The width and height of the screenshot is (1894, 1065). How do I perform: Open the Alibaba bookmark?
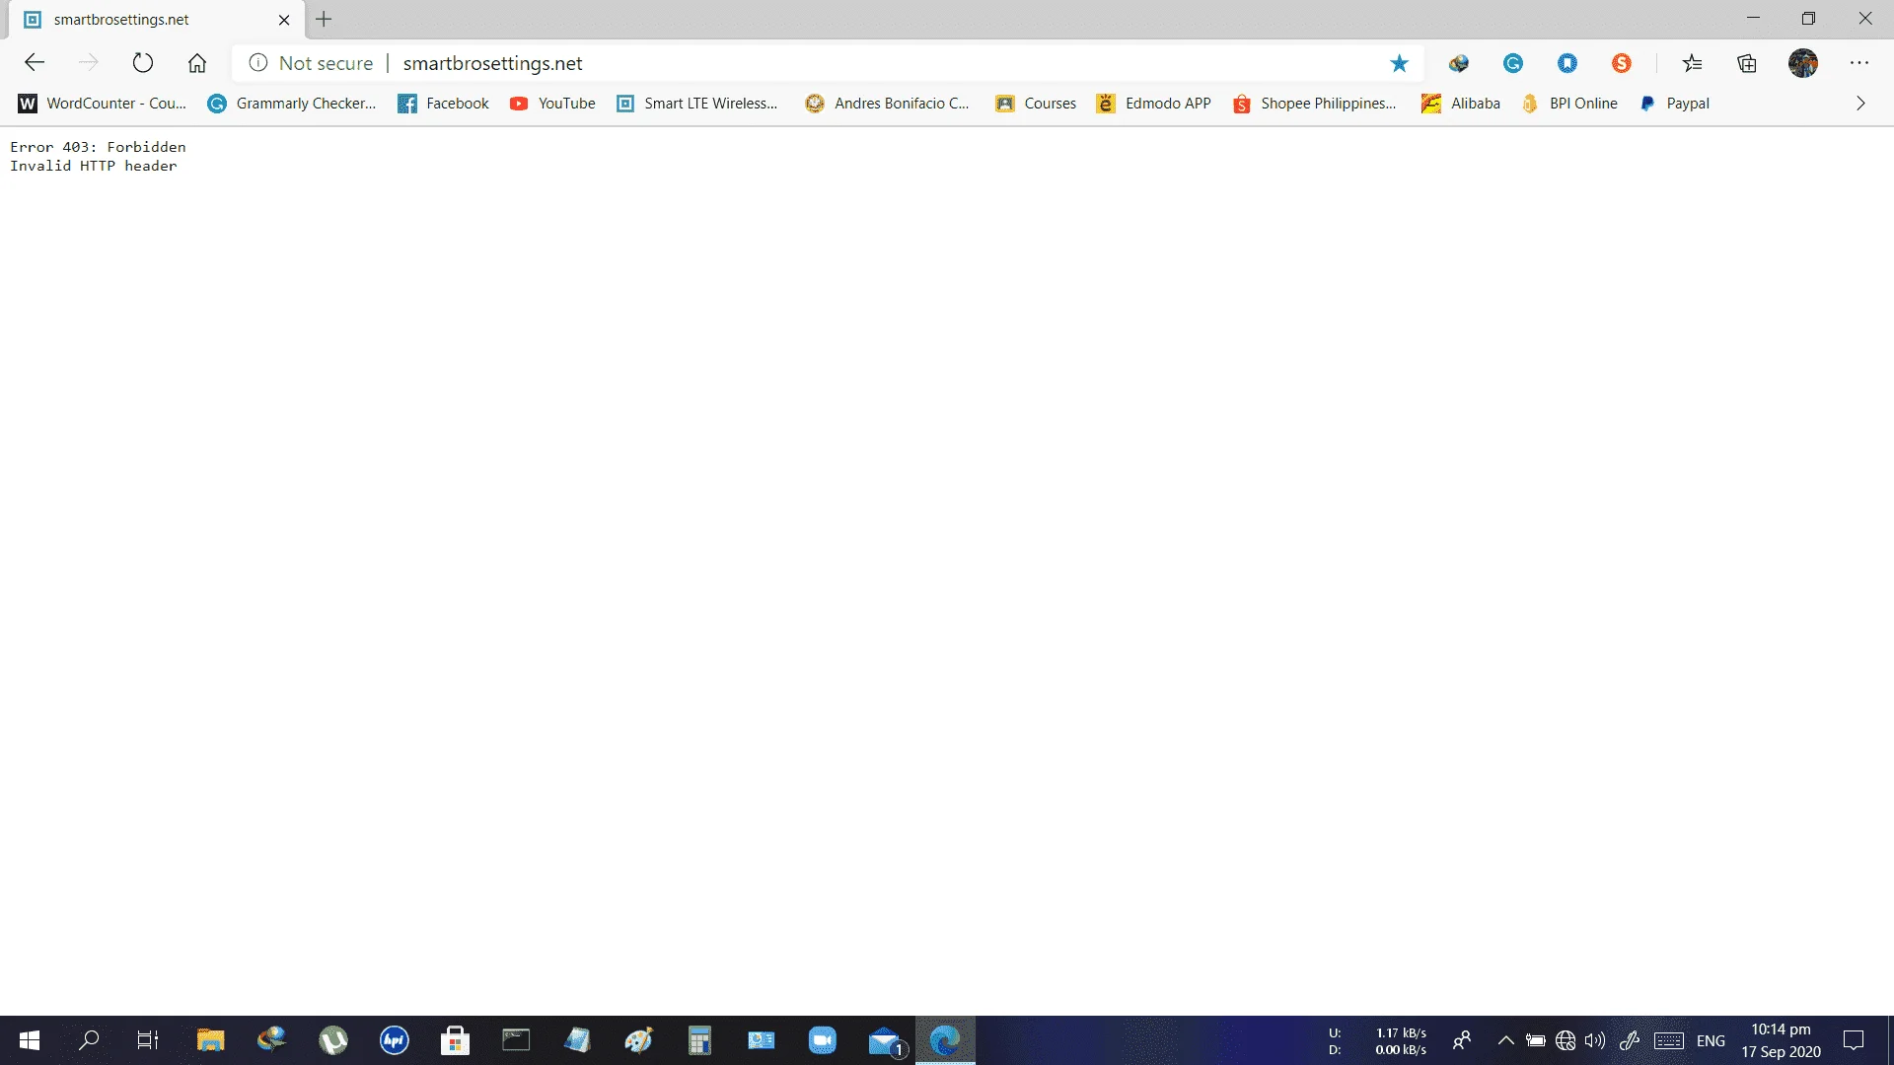click(x=1461, y=104)
